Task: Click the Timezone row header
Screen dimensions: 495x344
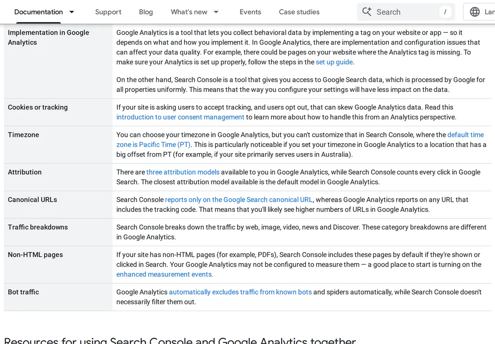Action: pos(58,145)
